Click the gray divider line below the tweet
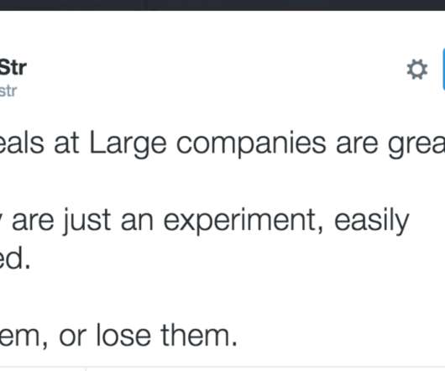 tap(222, 367)
